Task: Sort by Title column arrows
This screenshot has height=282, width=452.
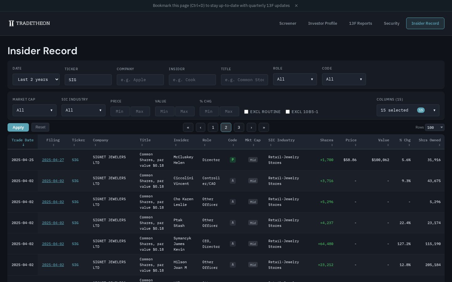Action: pyautogui.click(x=142, y=145)
